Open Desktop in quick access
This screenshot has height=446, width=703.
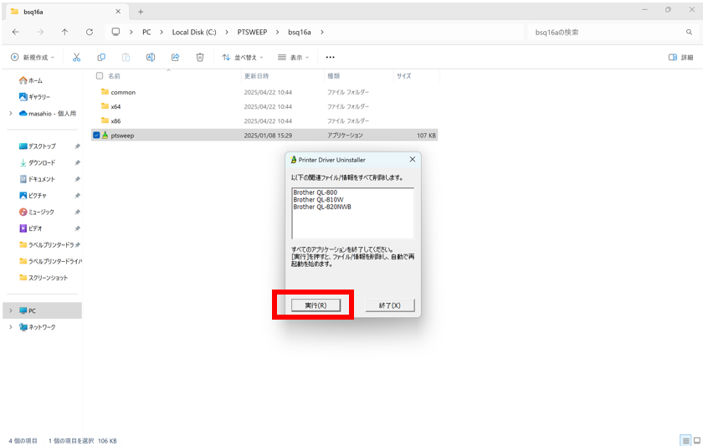(38, 146)
